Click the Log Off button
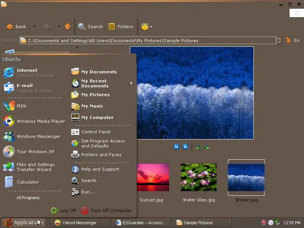304x228 pixels. point(63,211)
